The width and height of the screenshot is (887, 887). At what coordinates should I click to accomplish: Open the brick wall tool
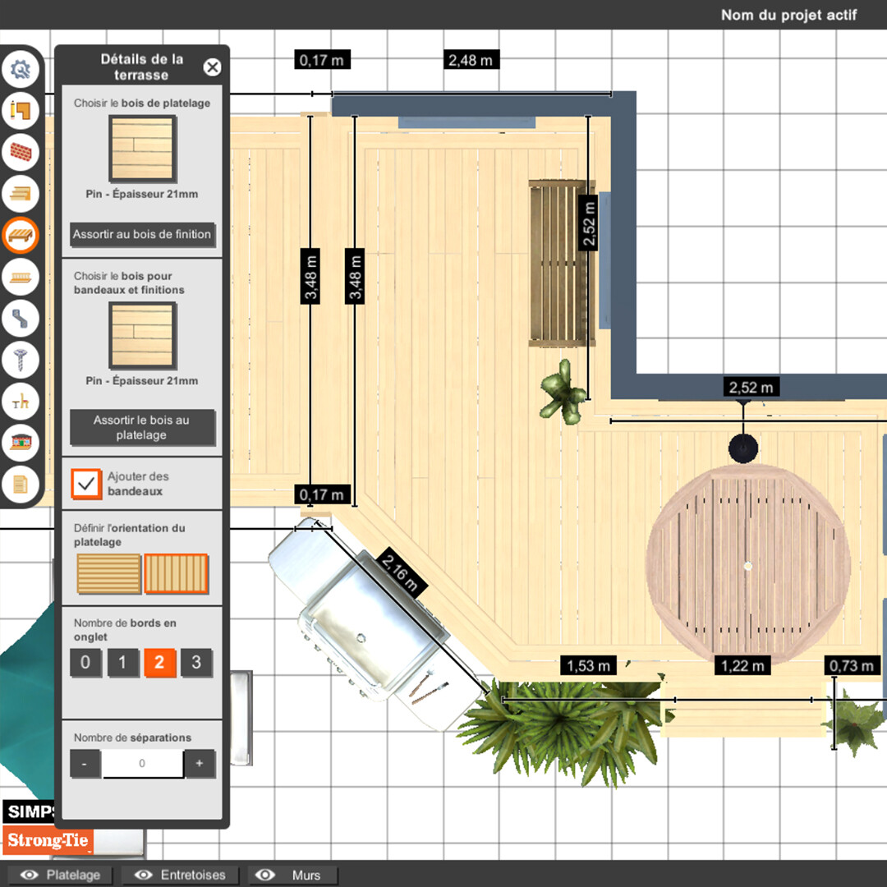tap(21, 152)
